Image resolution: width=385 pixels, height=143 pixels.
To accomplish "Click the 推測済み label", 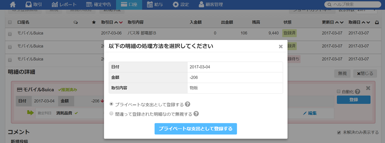I will [68, 90].
